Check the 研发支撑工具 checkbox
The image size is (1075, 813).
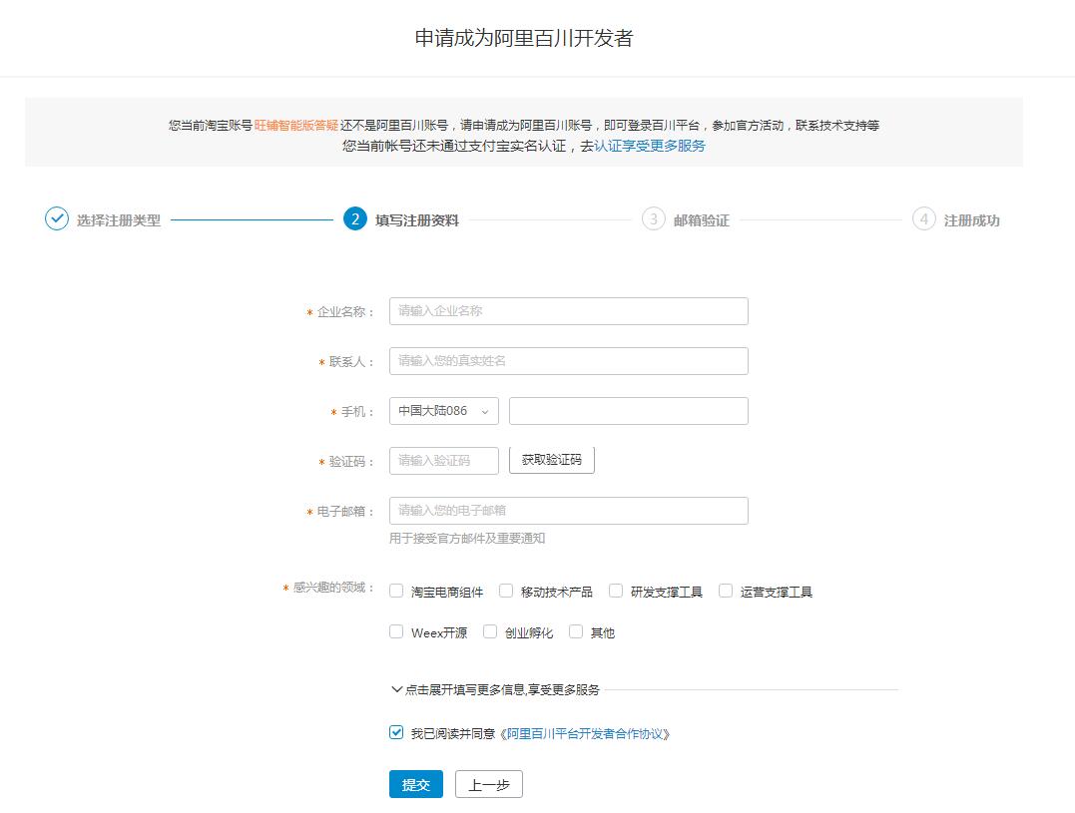coord(616,591)
